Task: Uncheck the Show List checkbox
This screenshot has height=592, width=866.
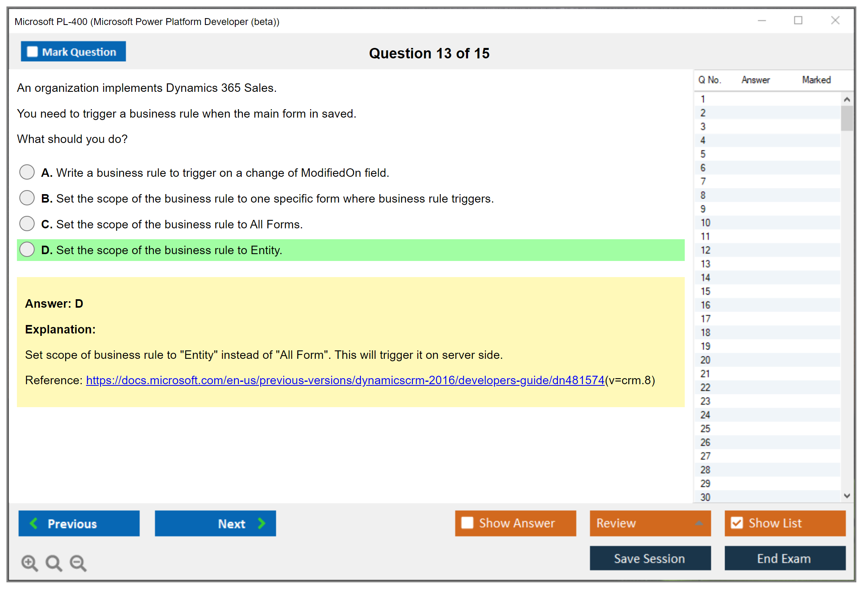Action: tap(737, 523)
